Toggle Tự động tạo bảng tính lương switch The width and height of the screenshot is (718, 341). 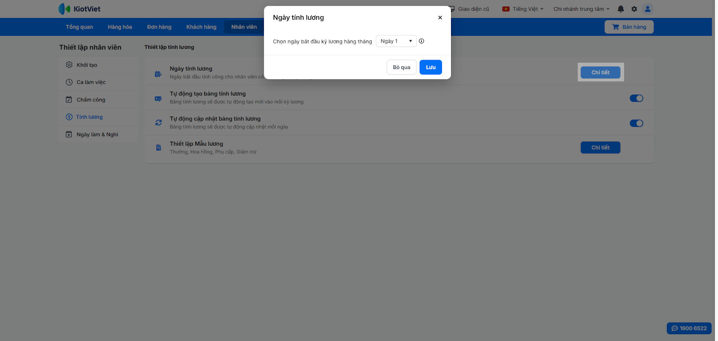(636, 98)
